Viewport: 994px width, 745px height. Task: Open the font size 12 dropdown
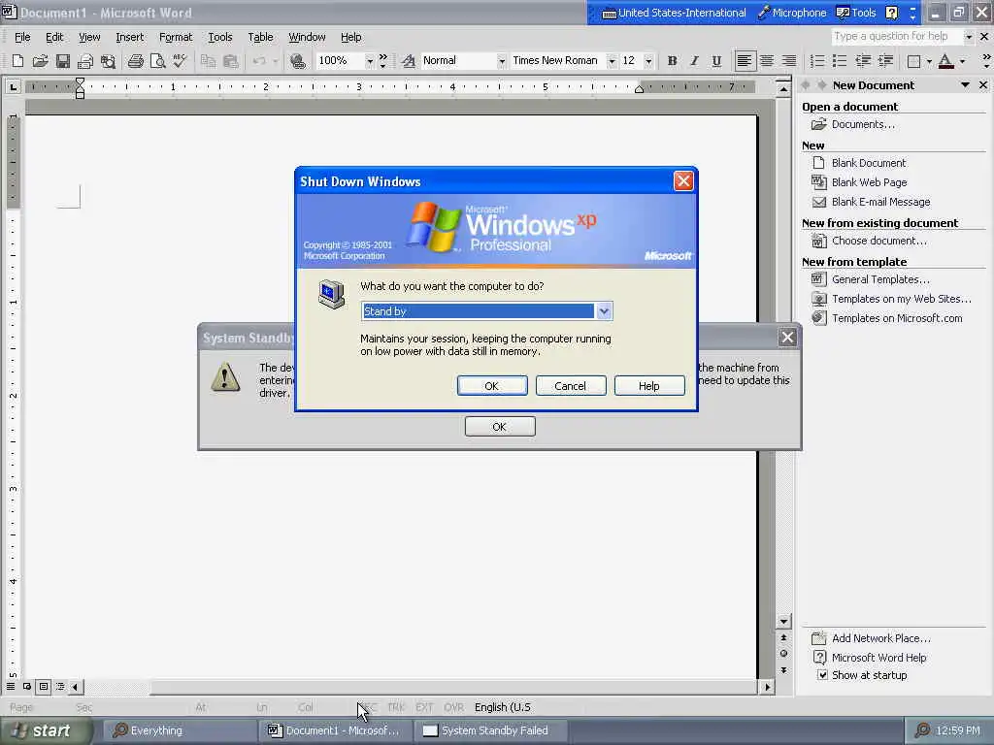(x=647, y=61)
